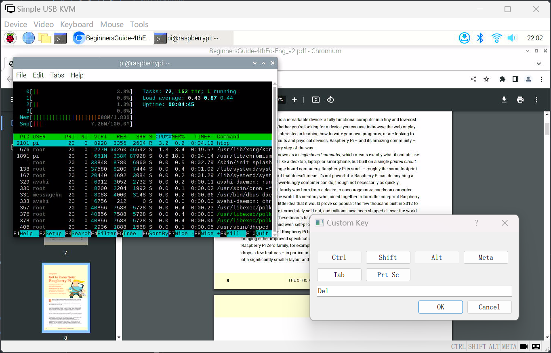The image size is (551, 353).
Task: Cancel the Custom Key dialog
Action: click(x=489, y=307)
